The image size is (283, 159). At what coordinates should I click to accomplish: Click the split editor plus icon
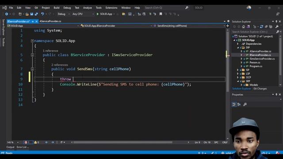228,26
